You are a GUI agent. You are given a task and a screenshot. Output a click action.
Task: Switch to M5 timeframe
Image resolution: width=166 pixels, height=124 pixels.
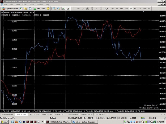117,9
